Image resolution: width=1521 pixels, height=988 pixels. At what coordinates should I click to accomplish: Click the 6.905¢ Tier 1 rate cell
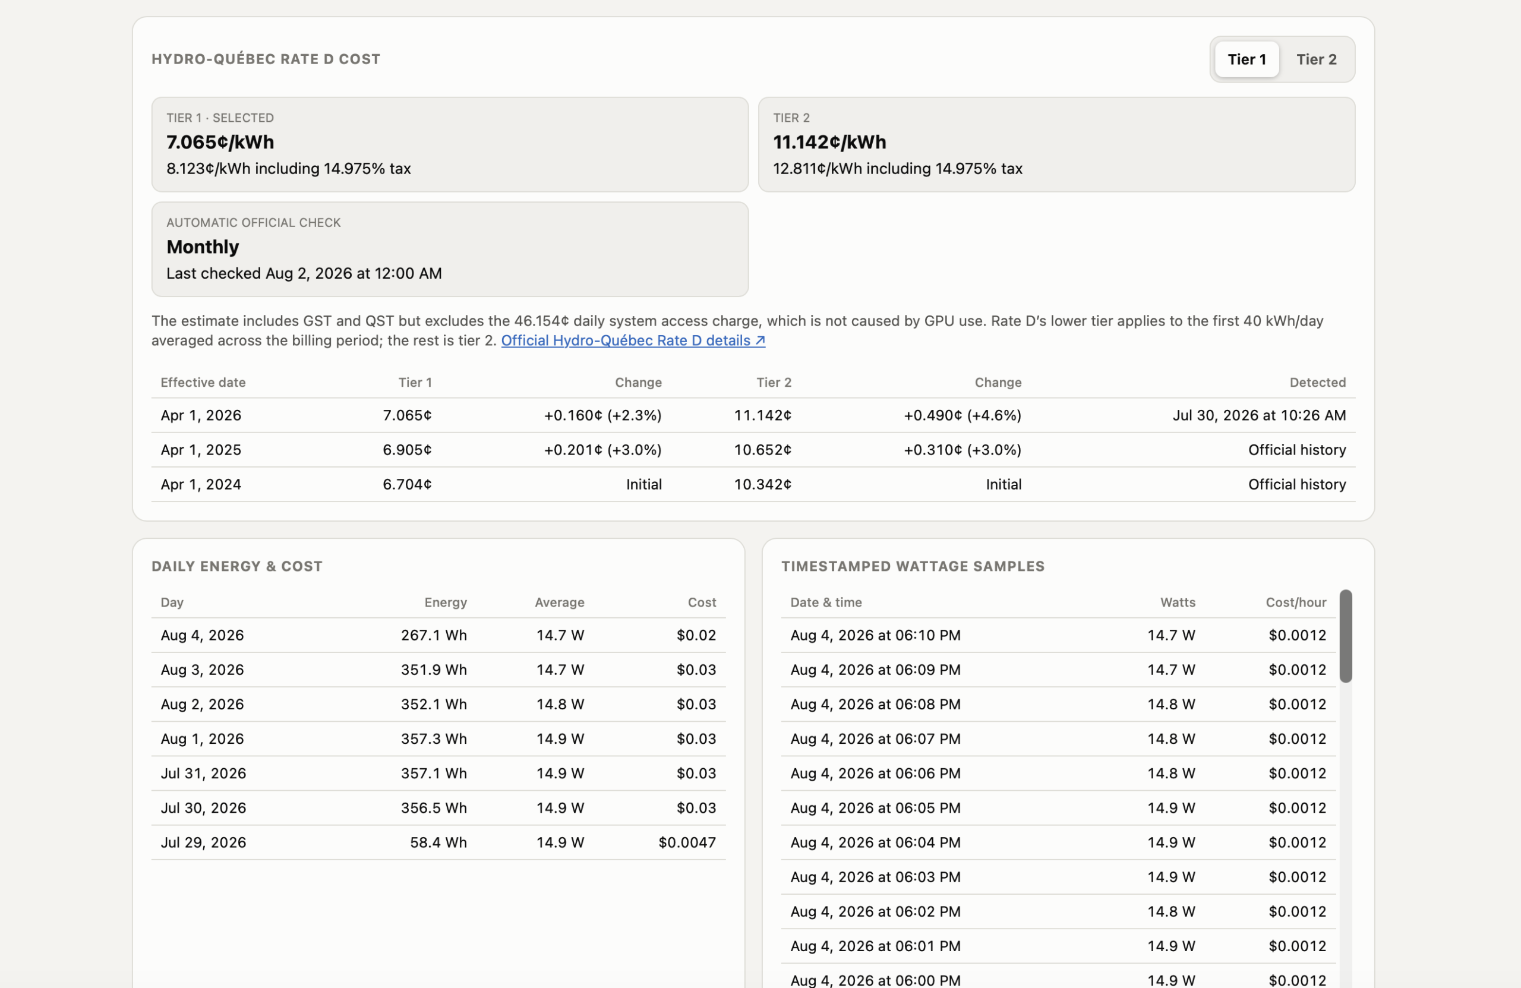407,450
